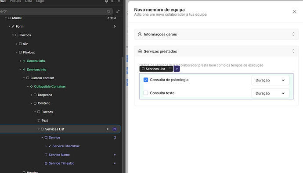303x173 pixels.
Task: Open the Duração dropdown for Consulta de psicologia
Action: 270,80
